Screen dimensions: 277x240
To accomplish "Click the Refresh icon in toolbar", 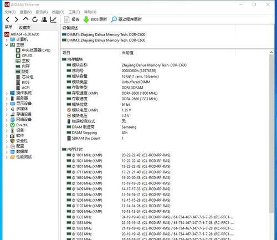I will (x=35, y=19).
